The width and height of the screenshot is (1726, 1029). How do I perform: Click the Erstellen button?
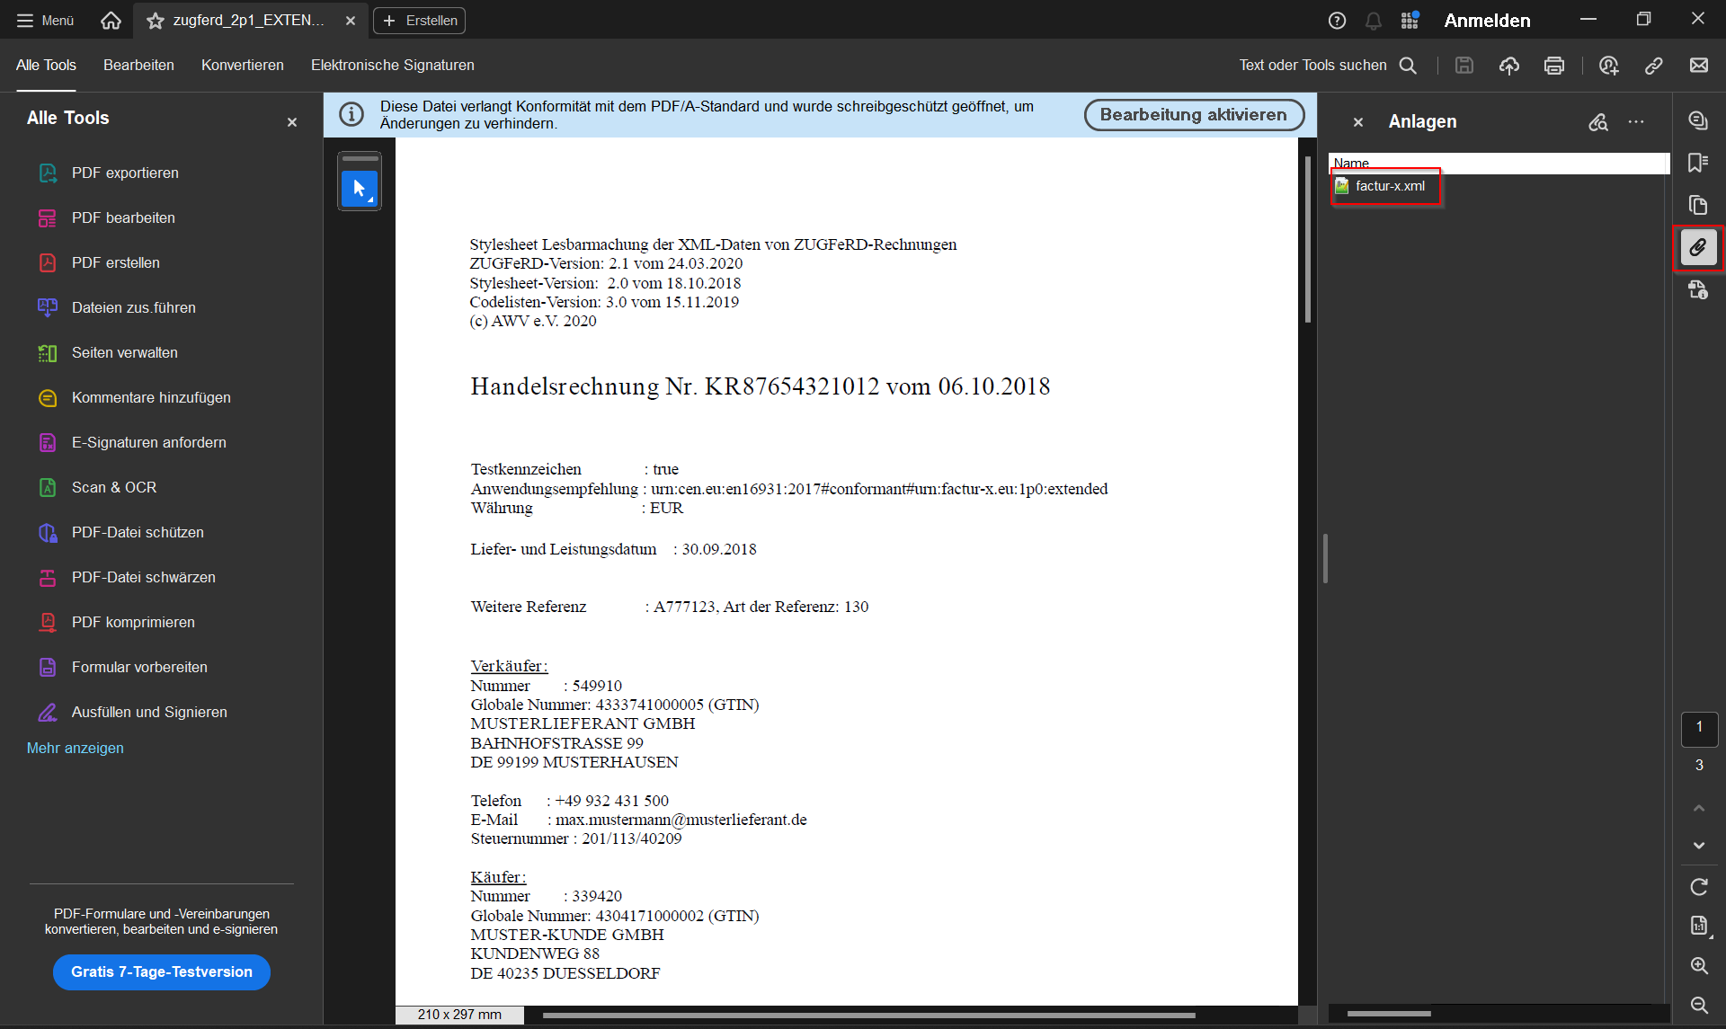[420, 20]
